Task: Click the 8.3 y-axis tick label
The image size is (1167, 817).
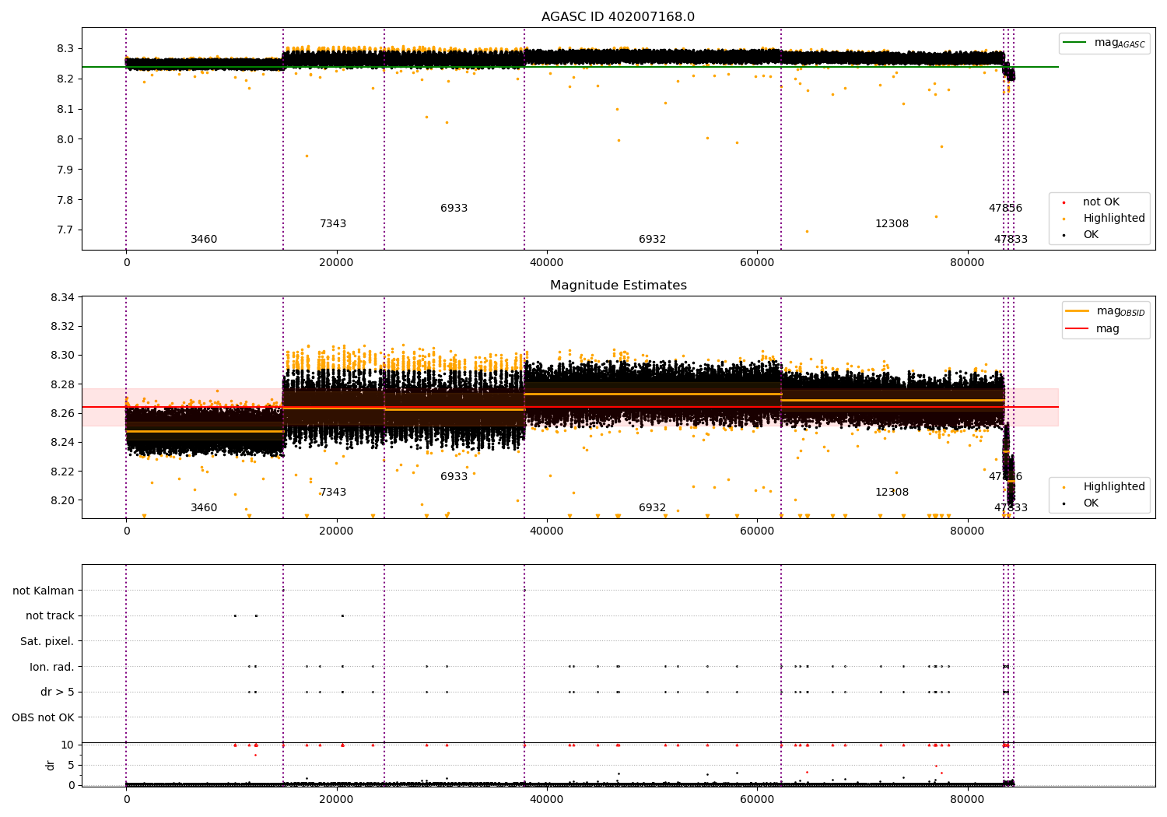Action: 65,48
